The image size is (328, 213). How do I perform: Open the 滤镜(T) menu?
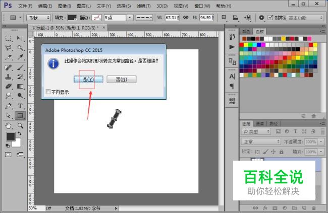tap(143, 6)
